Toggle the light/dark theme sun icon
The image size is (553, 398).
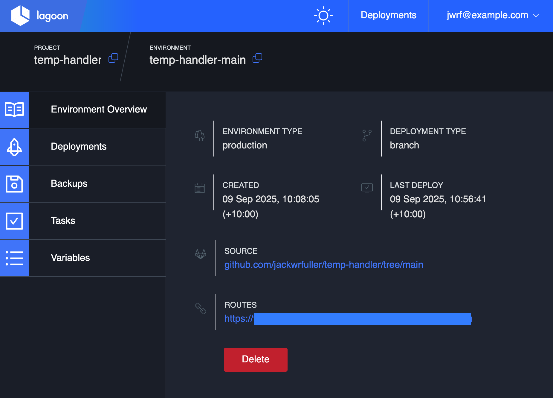323,16
